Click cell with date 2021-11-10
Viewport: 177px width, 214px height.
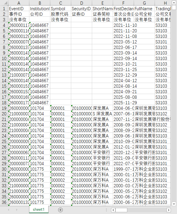[x=123, y=25]
